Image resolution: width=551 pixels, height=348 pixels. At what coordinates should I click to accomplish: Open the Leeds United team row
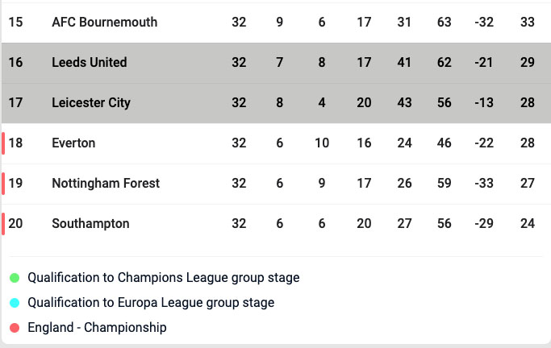(89, 63)
